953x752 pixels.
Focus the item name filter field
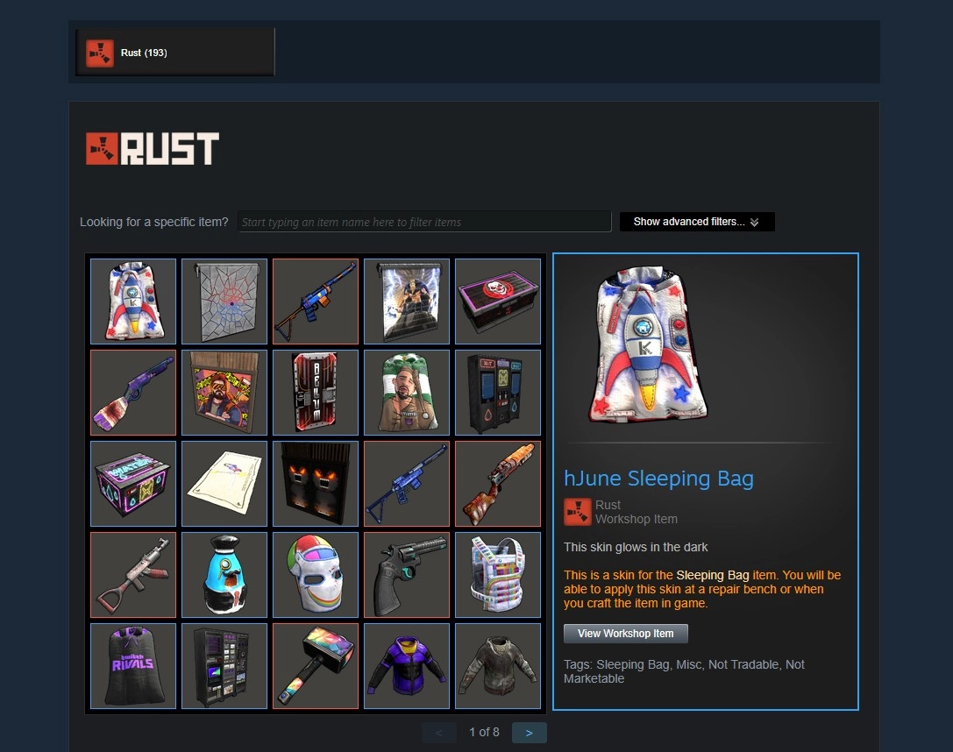click(x=424, y=222)
